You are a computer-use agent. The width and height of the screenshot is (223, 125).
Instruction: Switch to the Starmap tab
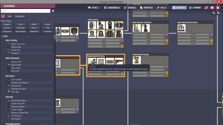(x=195, y=8)
